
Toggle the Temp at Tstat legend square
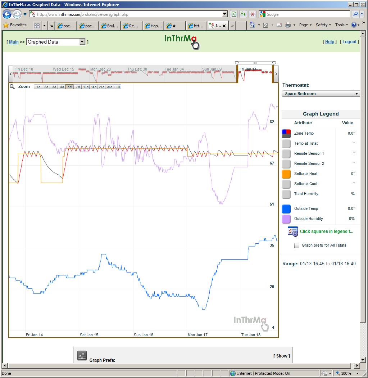pos(286,144)
